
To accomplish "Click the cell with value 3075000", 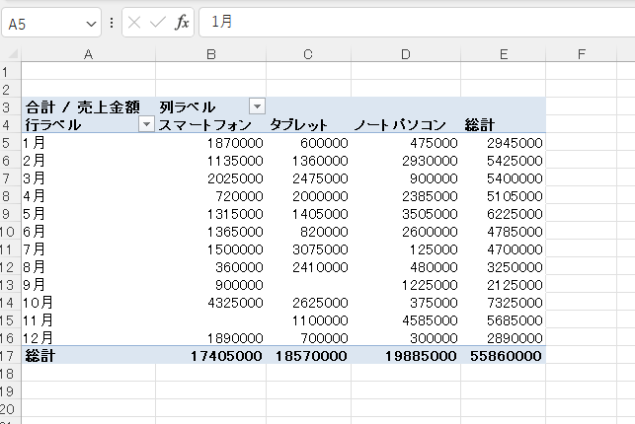I will tap(308, 249).
